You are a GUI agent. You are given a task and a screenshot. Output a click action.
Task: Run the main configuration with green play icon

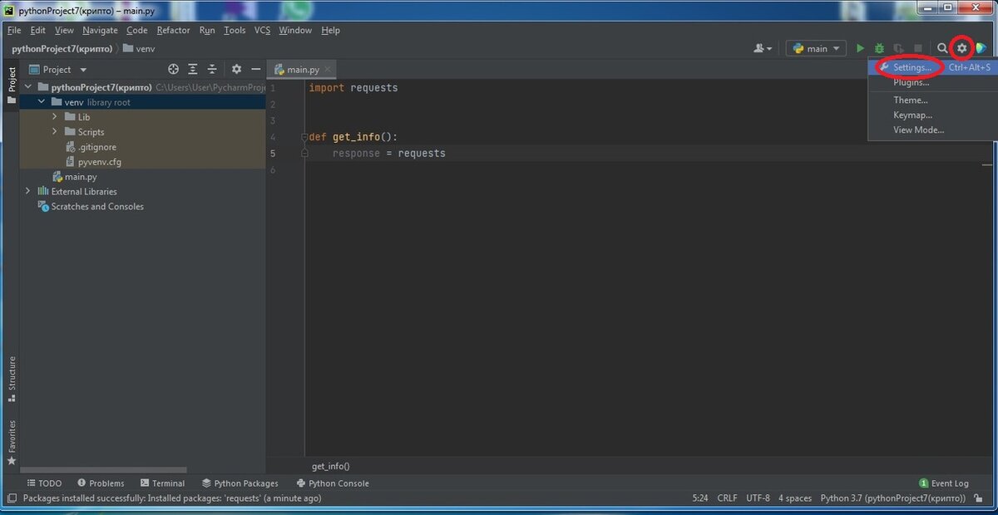[x=860, y=49]
